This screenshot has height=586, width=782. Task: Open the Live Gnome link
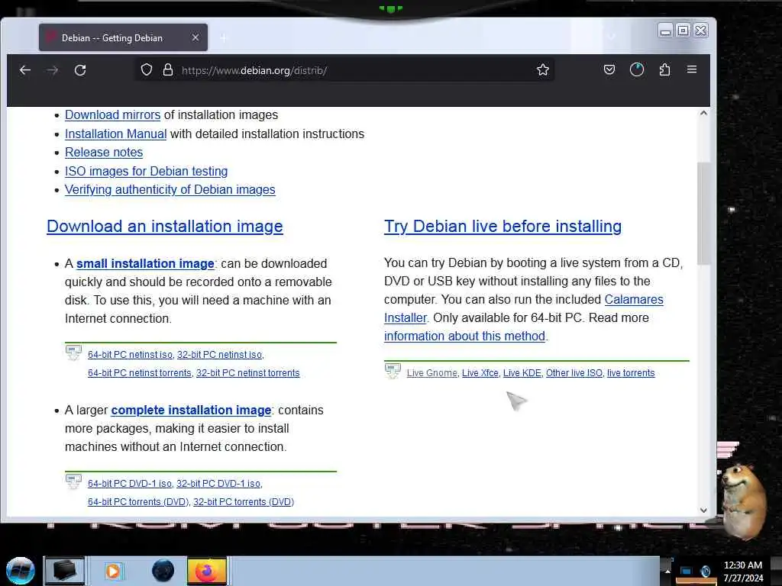(x=432, y=373)
